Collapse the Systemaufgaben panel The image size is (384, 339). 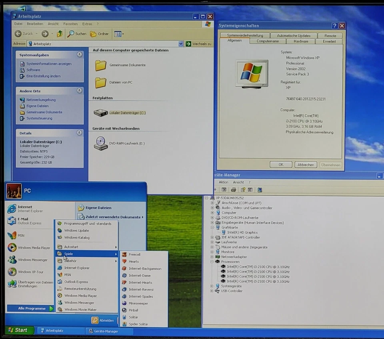[79, 54]
